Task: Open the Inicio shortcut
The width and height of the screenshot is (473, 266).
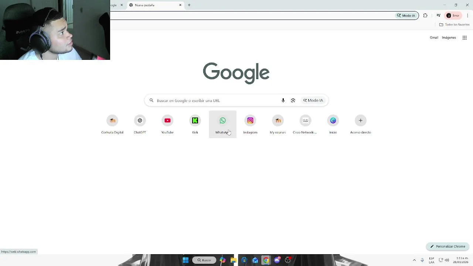Action: [x=333, y=125]
